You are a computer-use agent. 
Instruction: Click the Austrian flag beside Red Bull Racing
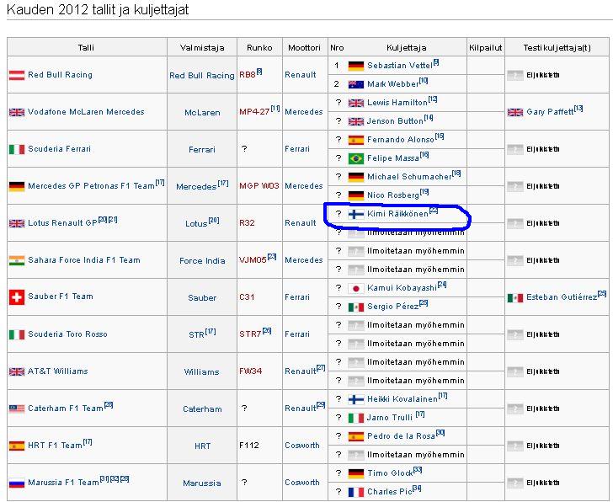click(x=17, y=75)
